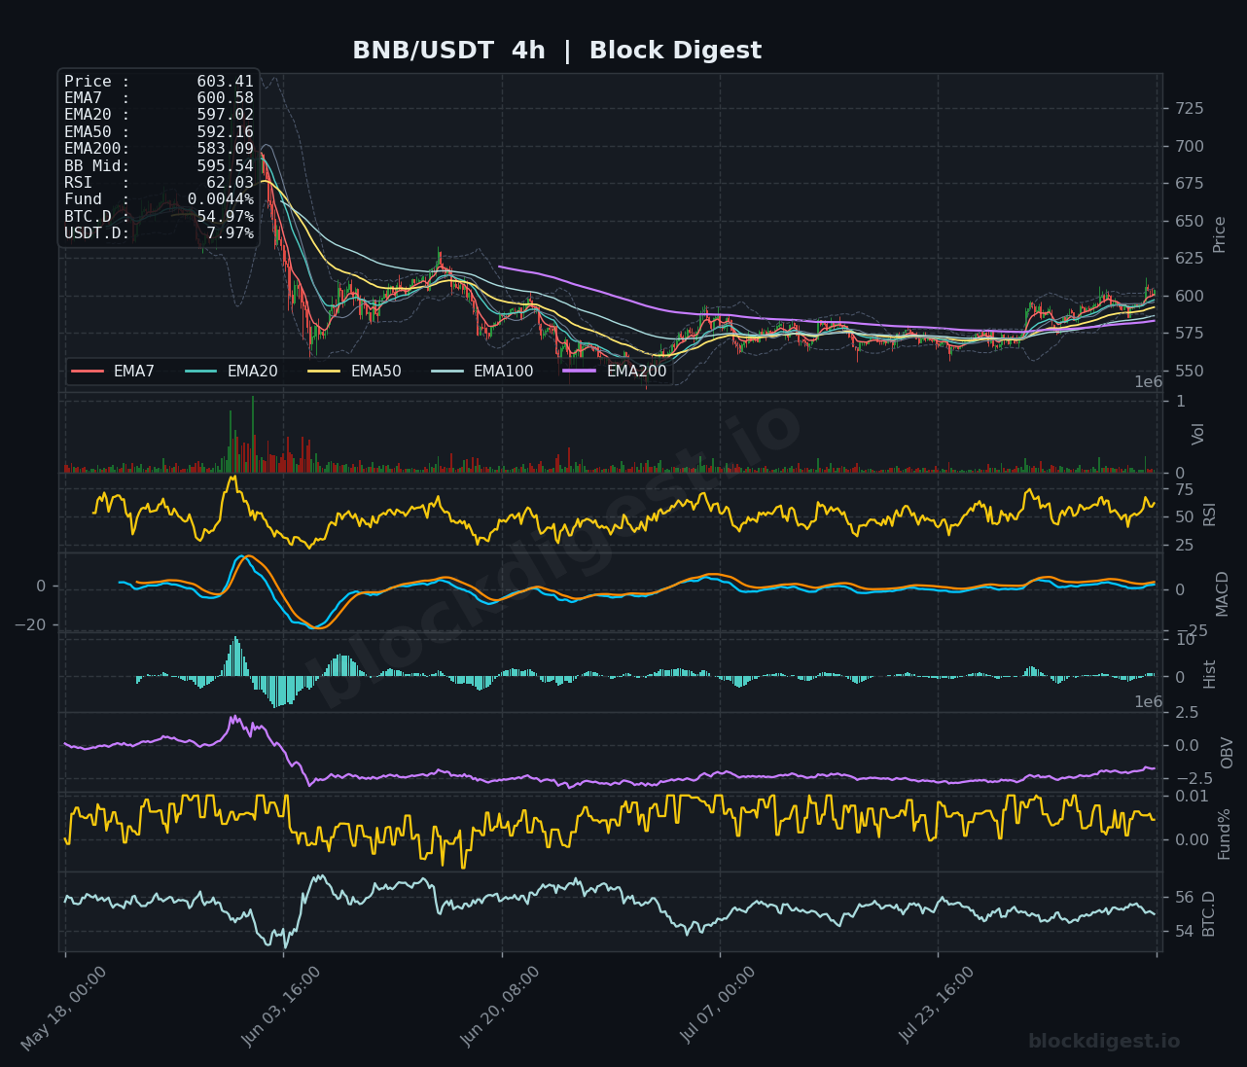
Task: Click the tallest green volume bar
Action: click(253, 434)
